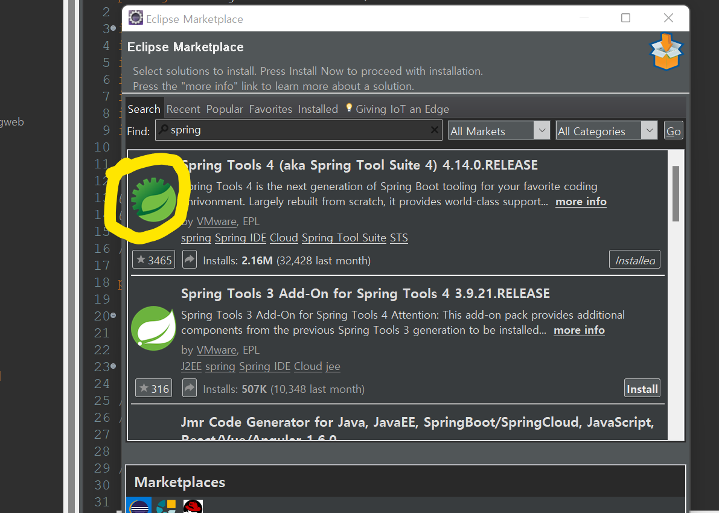
Task: Maximize the Eclipse Marketplace dialog
Action: pos(625,18)
